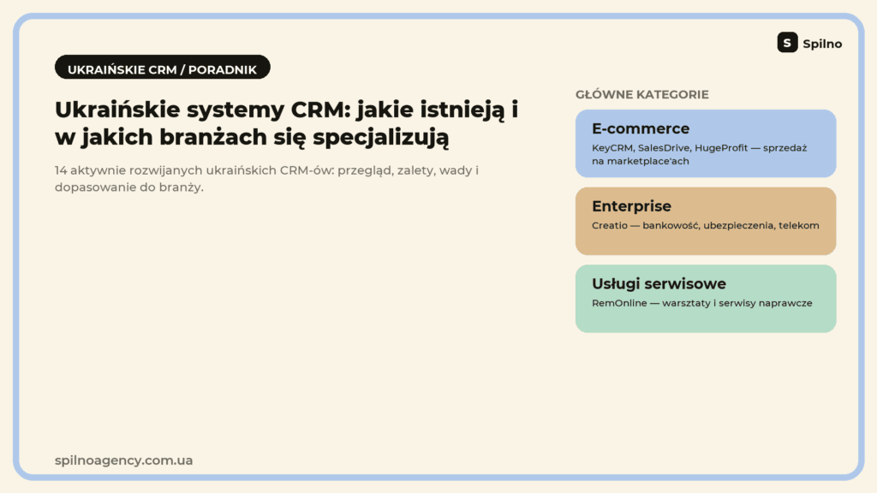Click the UKRAIŃSKIE CRM / PORADNIK badge
The width and height of the screenshot is (877, 493).
(162, 67)
